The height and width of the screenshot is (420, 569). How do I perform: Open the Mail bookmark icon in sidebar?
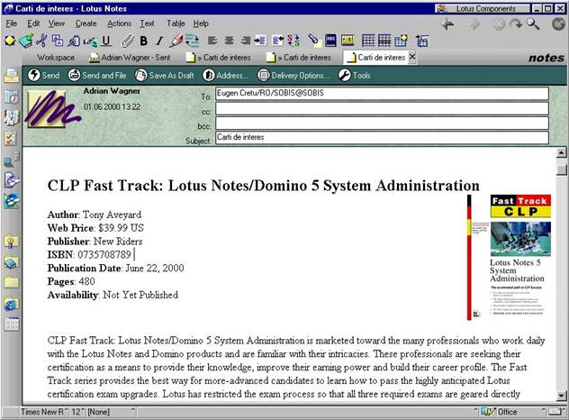(11, 75)
